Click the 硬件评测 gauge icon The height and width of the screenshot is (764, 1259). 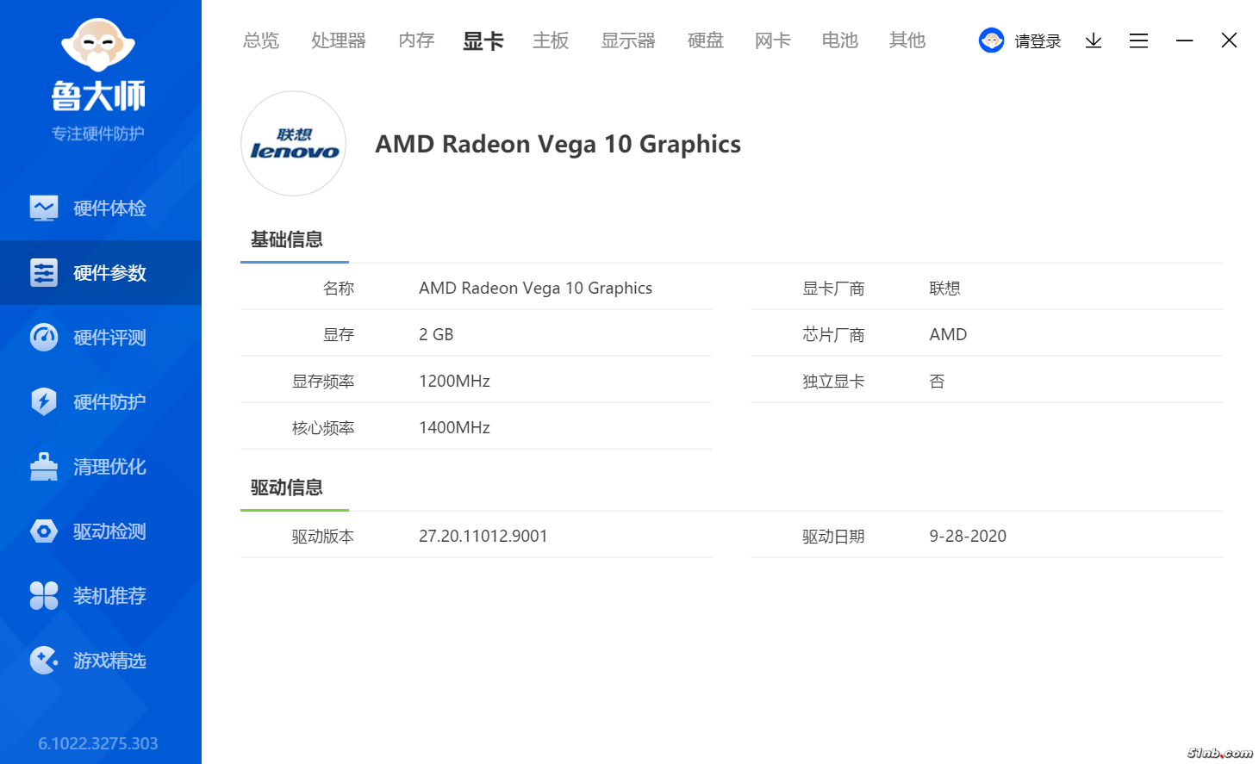coord(44,338)
